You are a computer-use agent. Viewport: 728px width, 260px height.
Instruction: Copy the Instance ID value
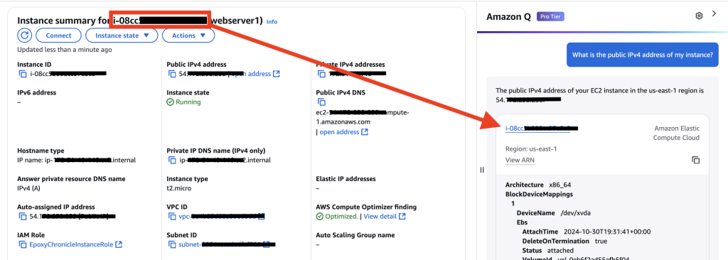coord(22,74)
